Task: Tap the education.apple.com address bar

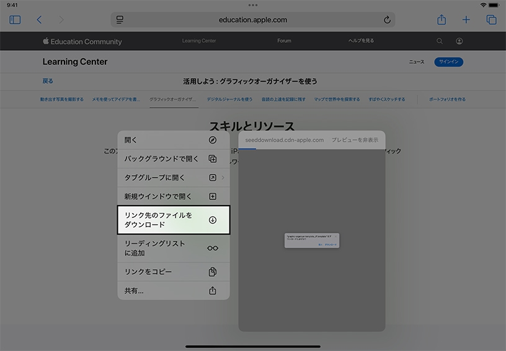Action: [x=253, y=20]
